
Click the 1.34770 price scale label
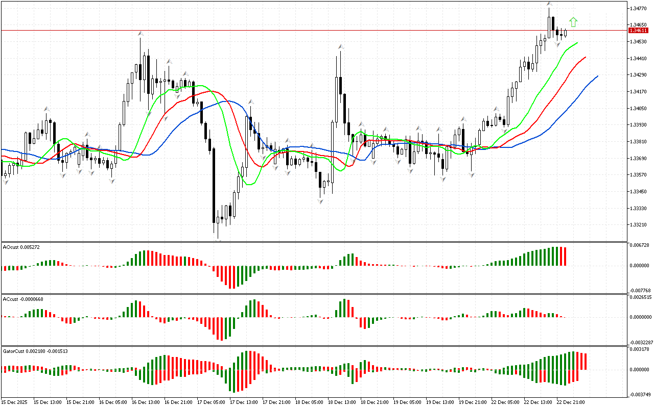(639, 8)
